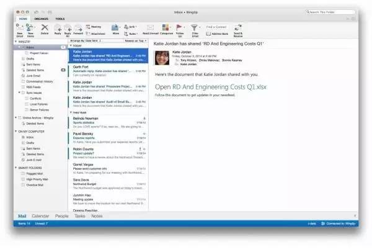Switch to the Home ribbon tab

click(x=23, y=19)
